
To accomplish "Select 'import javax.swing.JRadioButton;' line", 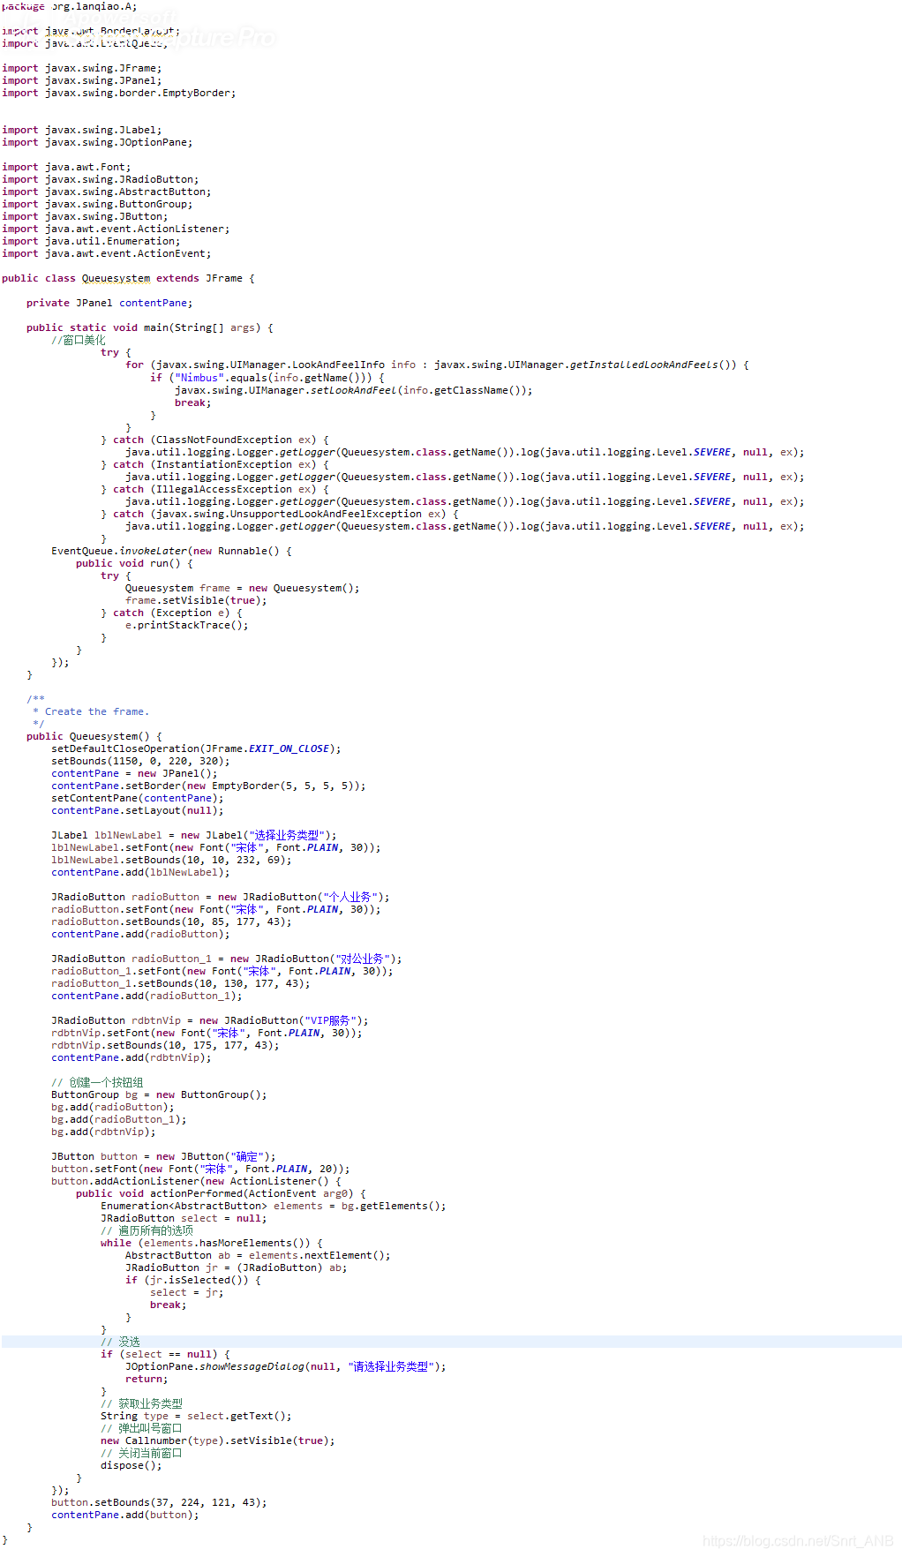I will [100, 179].
